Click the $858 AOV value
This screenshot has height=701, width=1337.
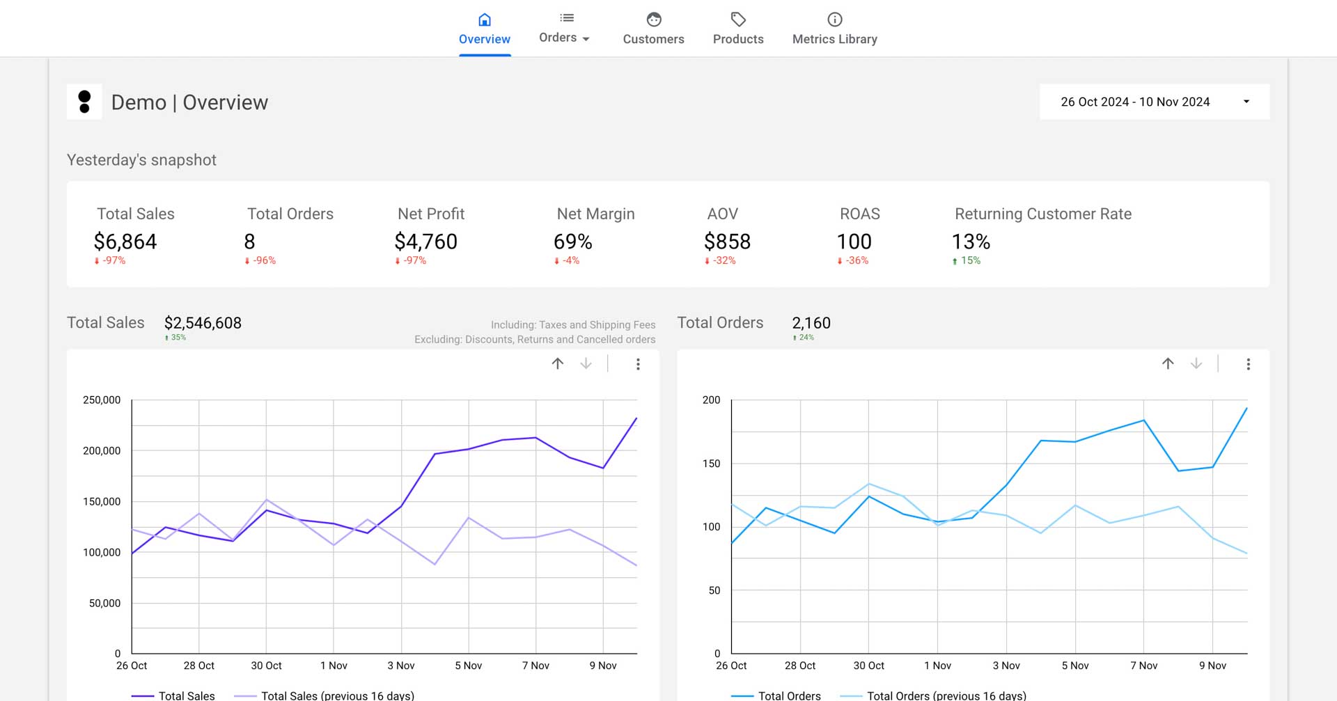[727, 242]
